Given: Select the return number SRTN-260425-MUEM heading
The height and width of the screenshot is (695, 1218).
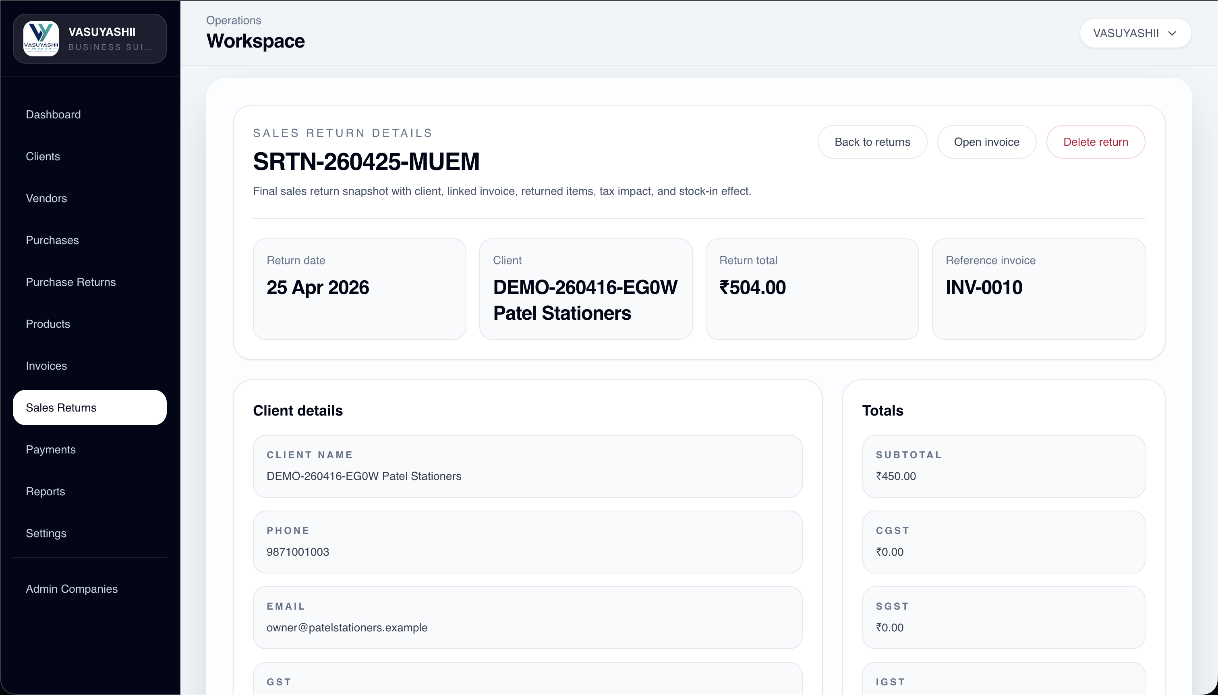Looking at the screenshot, I should click(366, 161).
